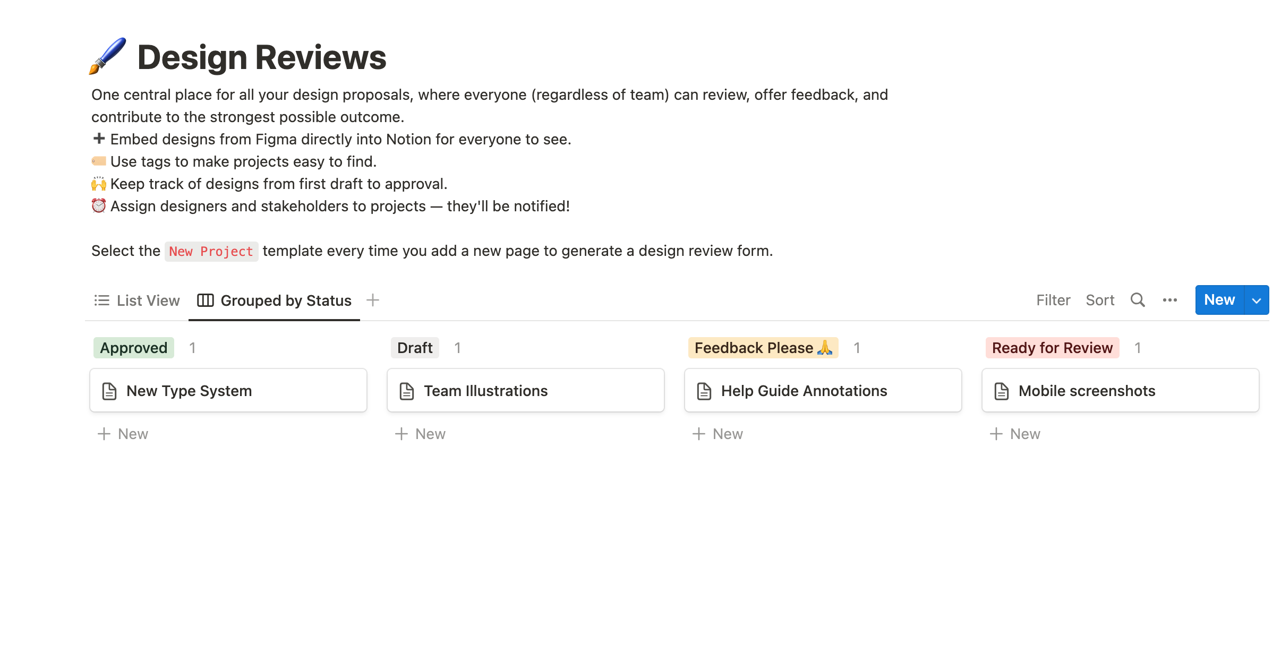Click the New Project template link

click(211, 251)
